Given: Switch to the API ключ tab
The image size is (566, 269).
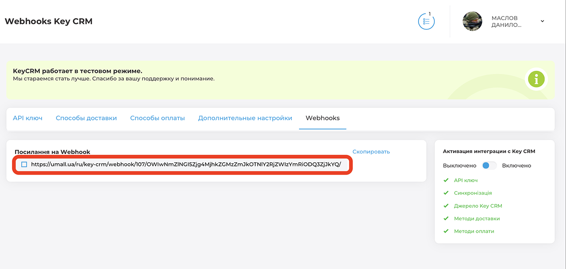Looking at the screenshot, I should point(27,118).
